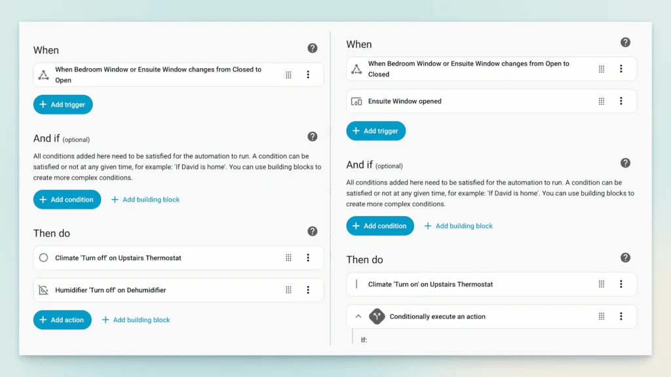Click the "+ Add action" button
The width and height of the screenshot is (671, 377).
(62, 319)
